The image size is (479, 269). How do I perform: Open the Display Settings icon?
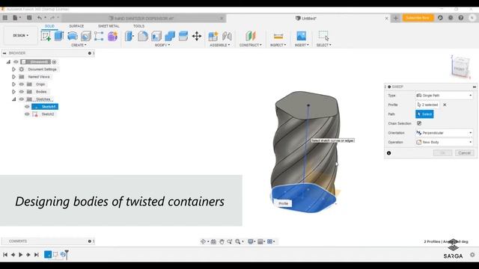click(251, 241)
